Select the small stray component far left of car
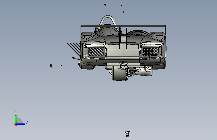The width and height of the screenshot is (217, 140). coord(51,66)
